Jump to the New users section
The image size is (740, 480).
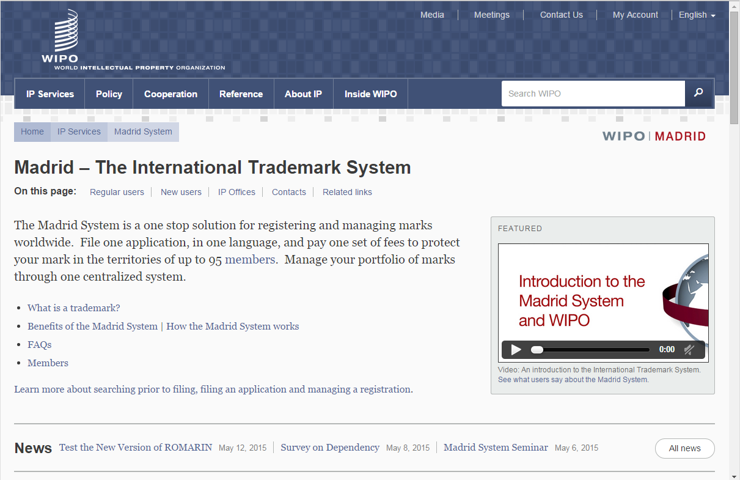[x=181, y=192]
